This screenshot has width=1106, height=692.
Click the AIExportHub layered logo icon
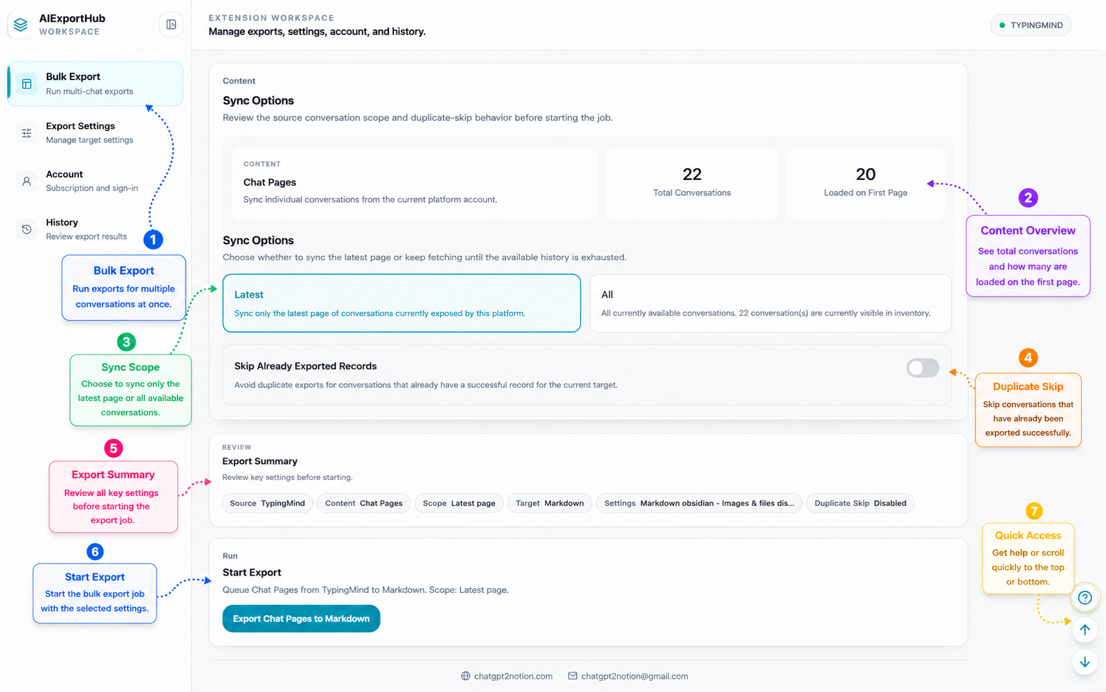click(x=21, y=25)
